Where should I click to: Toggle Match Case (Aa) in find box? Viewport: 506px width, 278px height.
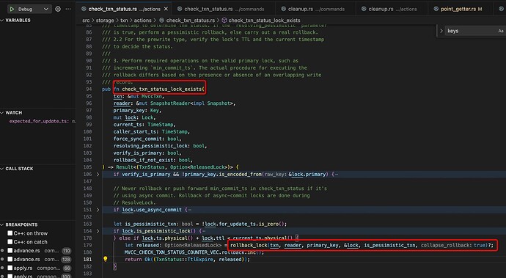pyautogui.click(x=501, y=31)
